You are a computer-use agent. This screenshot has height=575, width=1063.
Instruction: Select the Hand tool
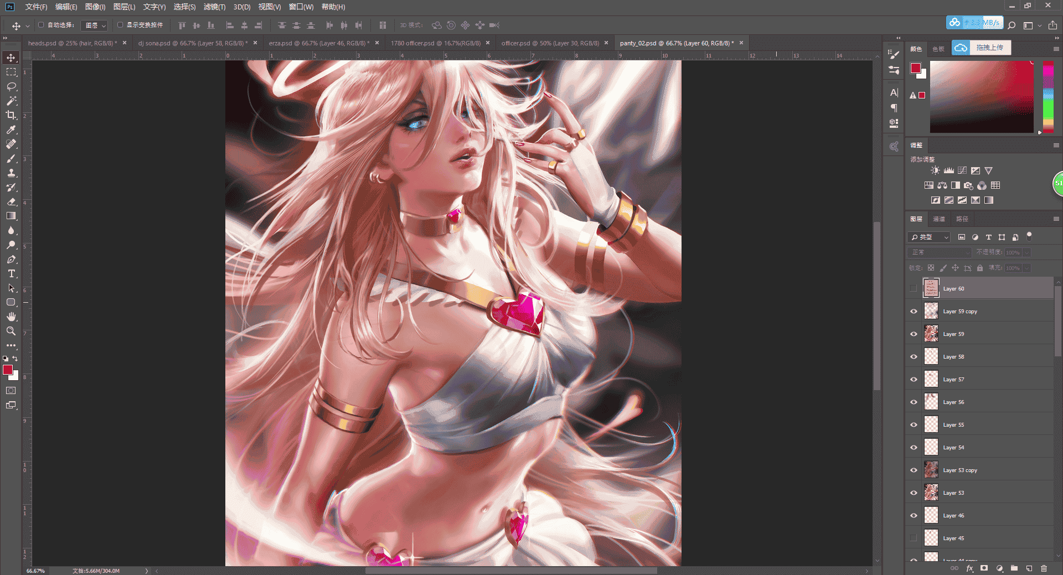(11, 317)
